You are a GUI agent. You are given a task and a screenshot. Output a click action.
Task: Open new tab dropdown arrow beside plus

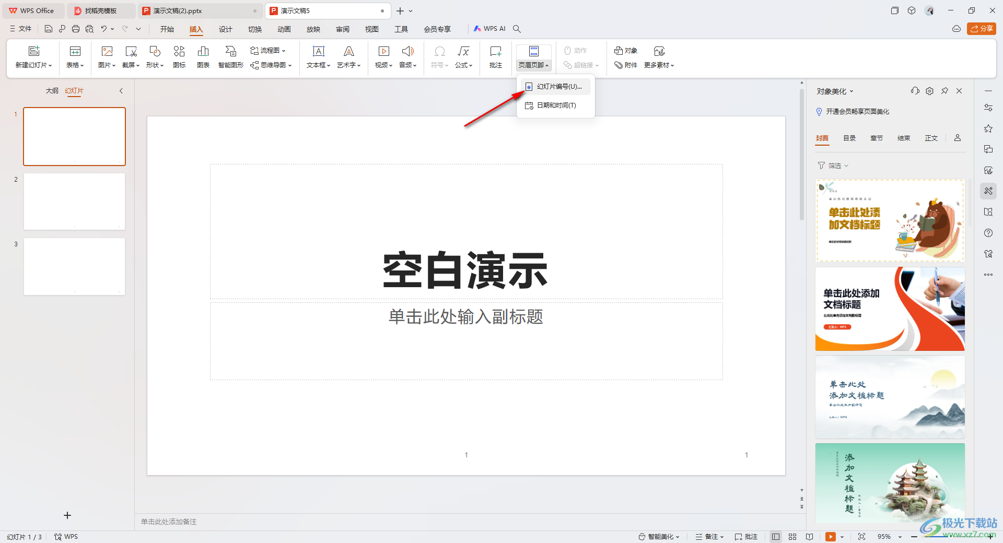411,11
